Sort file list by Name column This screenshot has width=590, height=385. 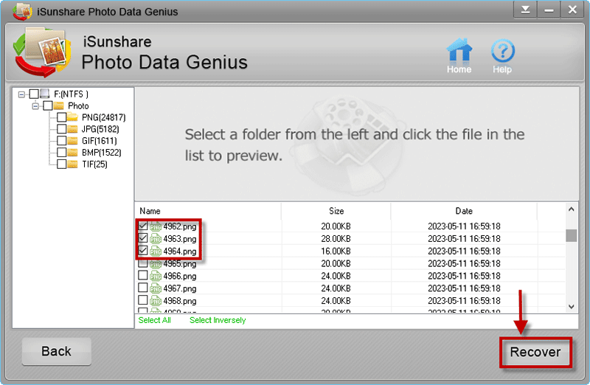click(x=208, y=211)
